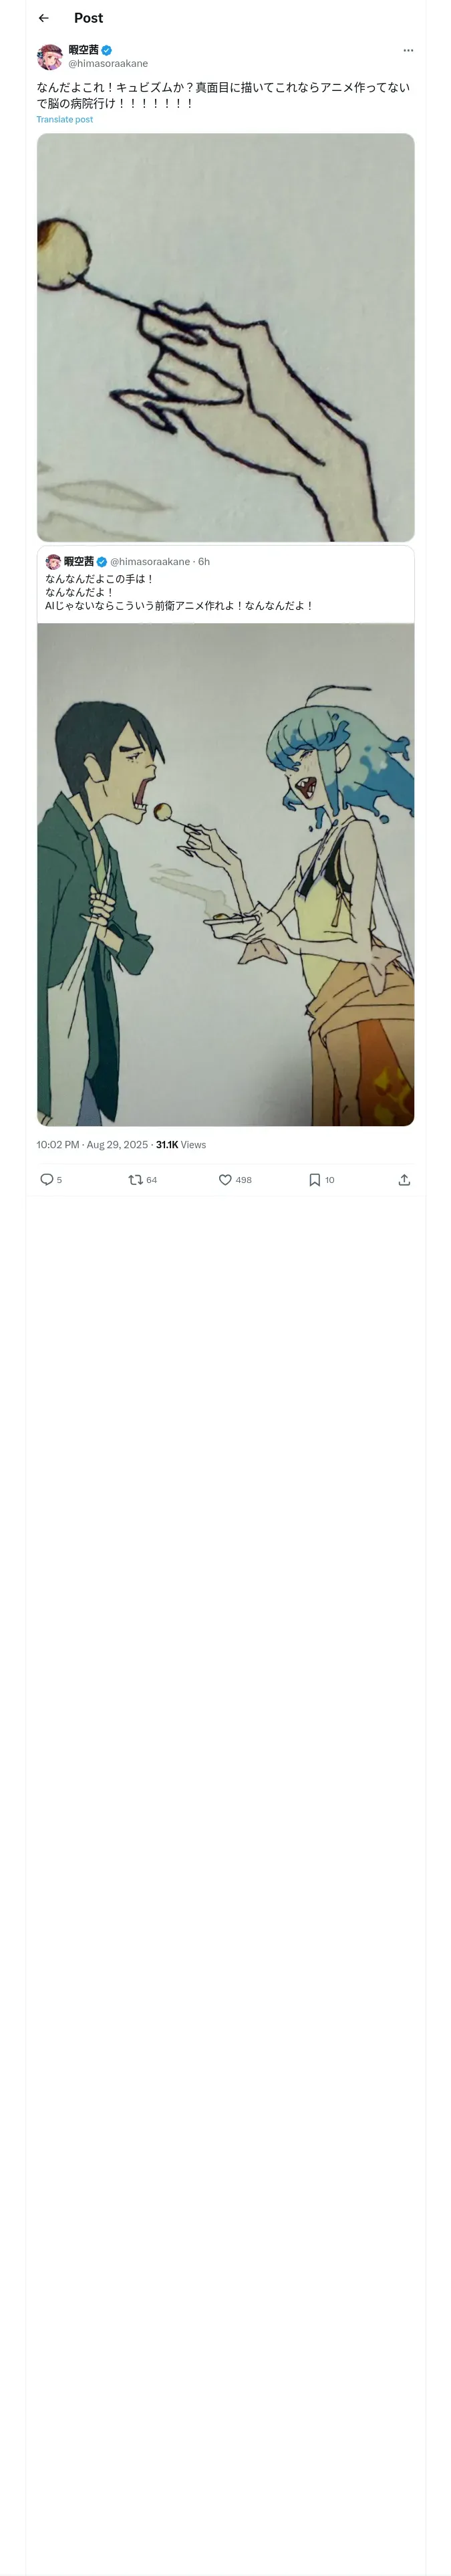Click the Translate post link
The width and height of the screenshot is (451, 2576).
[65, 119]
